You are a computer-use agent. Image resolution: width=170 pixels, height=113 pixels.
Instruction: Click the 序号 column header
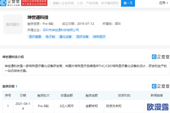point(8,95)
